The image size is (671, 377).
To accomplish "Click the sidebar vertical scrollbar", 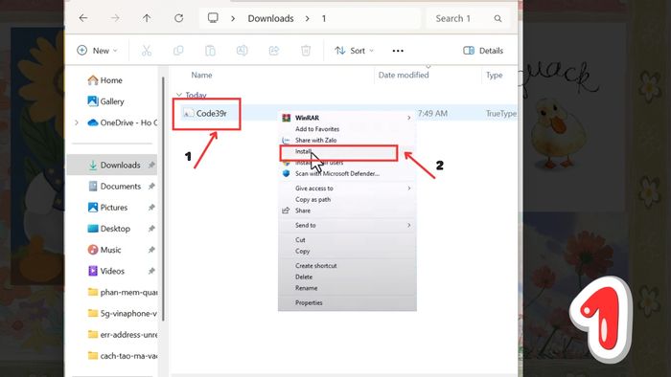I will point(163,198).
